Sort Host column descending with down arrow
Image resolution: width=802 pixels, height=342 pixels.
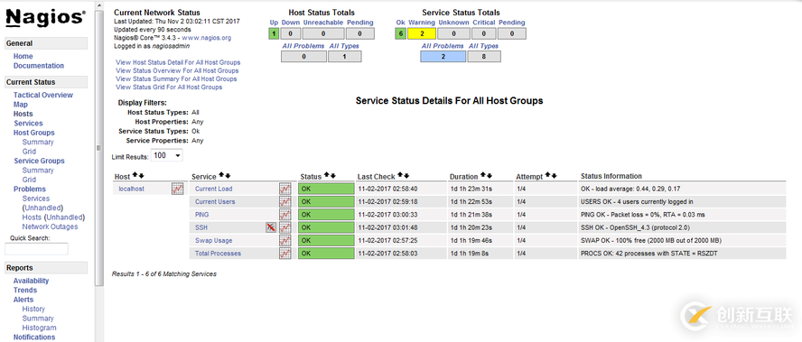[142, 175]
